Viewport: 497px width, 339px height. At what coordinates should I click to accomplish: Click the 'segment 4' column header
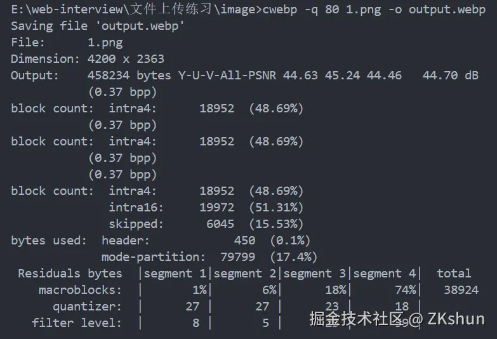pos(385,274)
